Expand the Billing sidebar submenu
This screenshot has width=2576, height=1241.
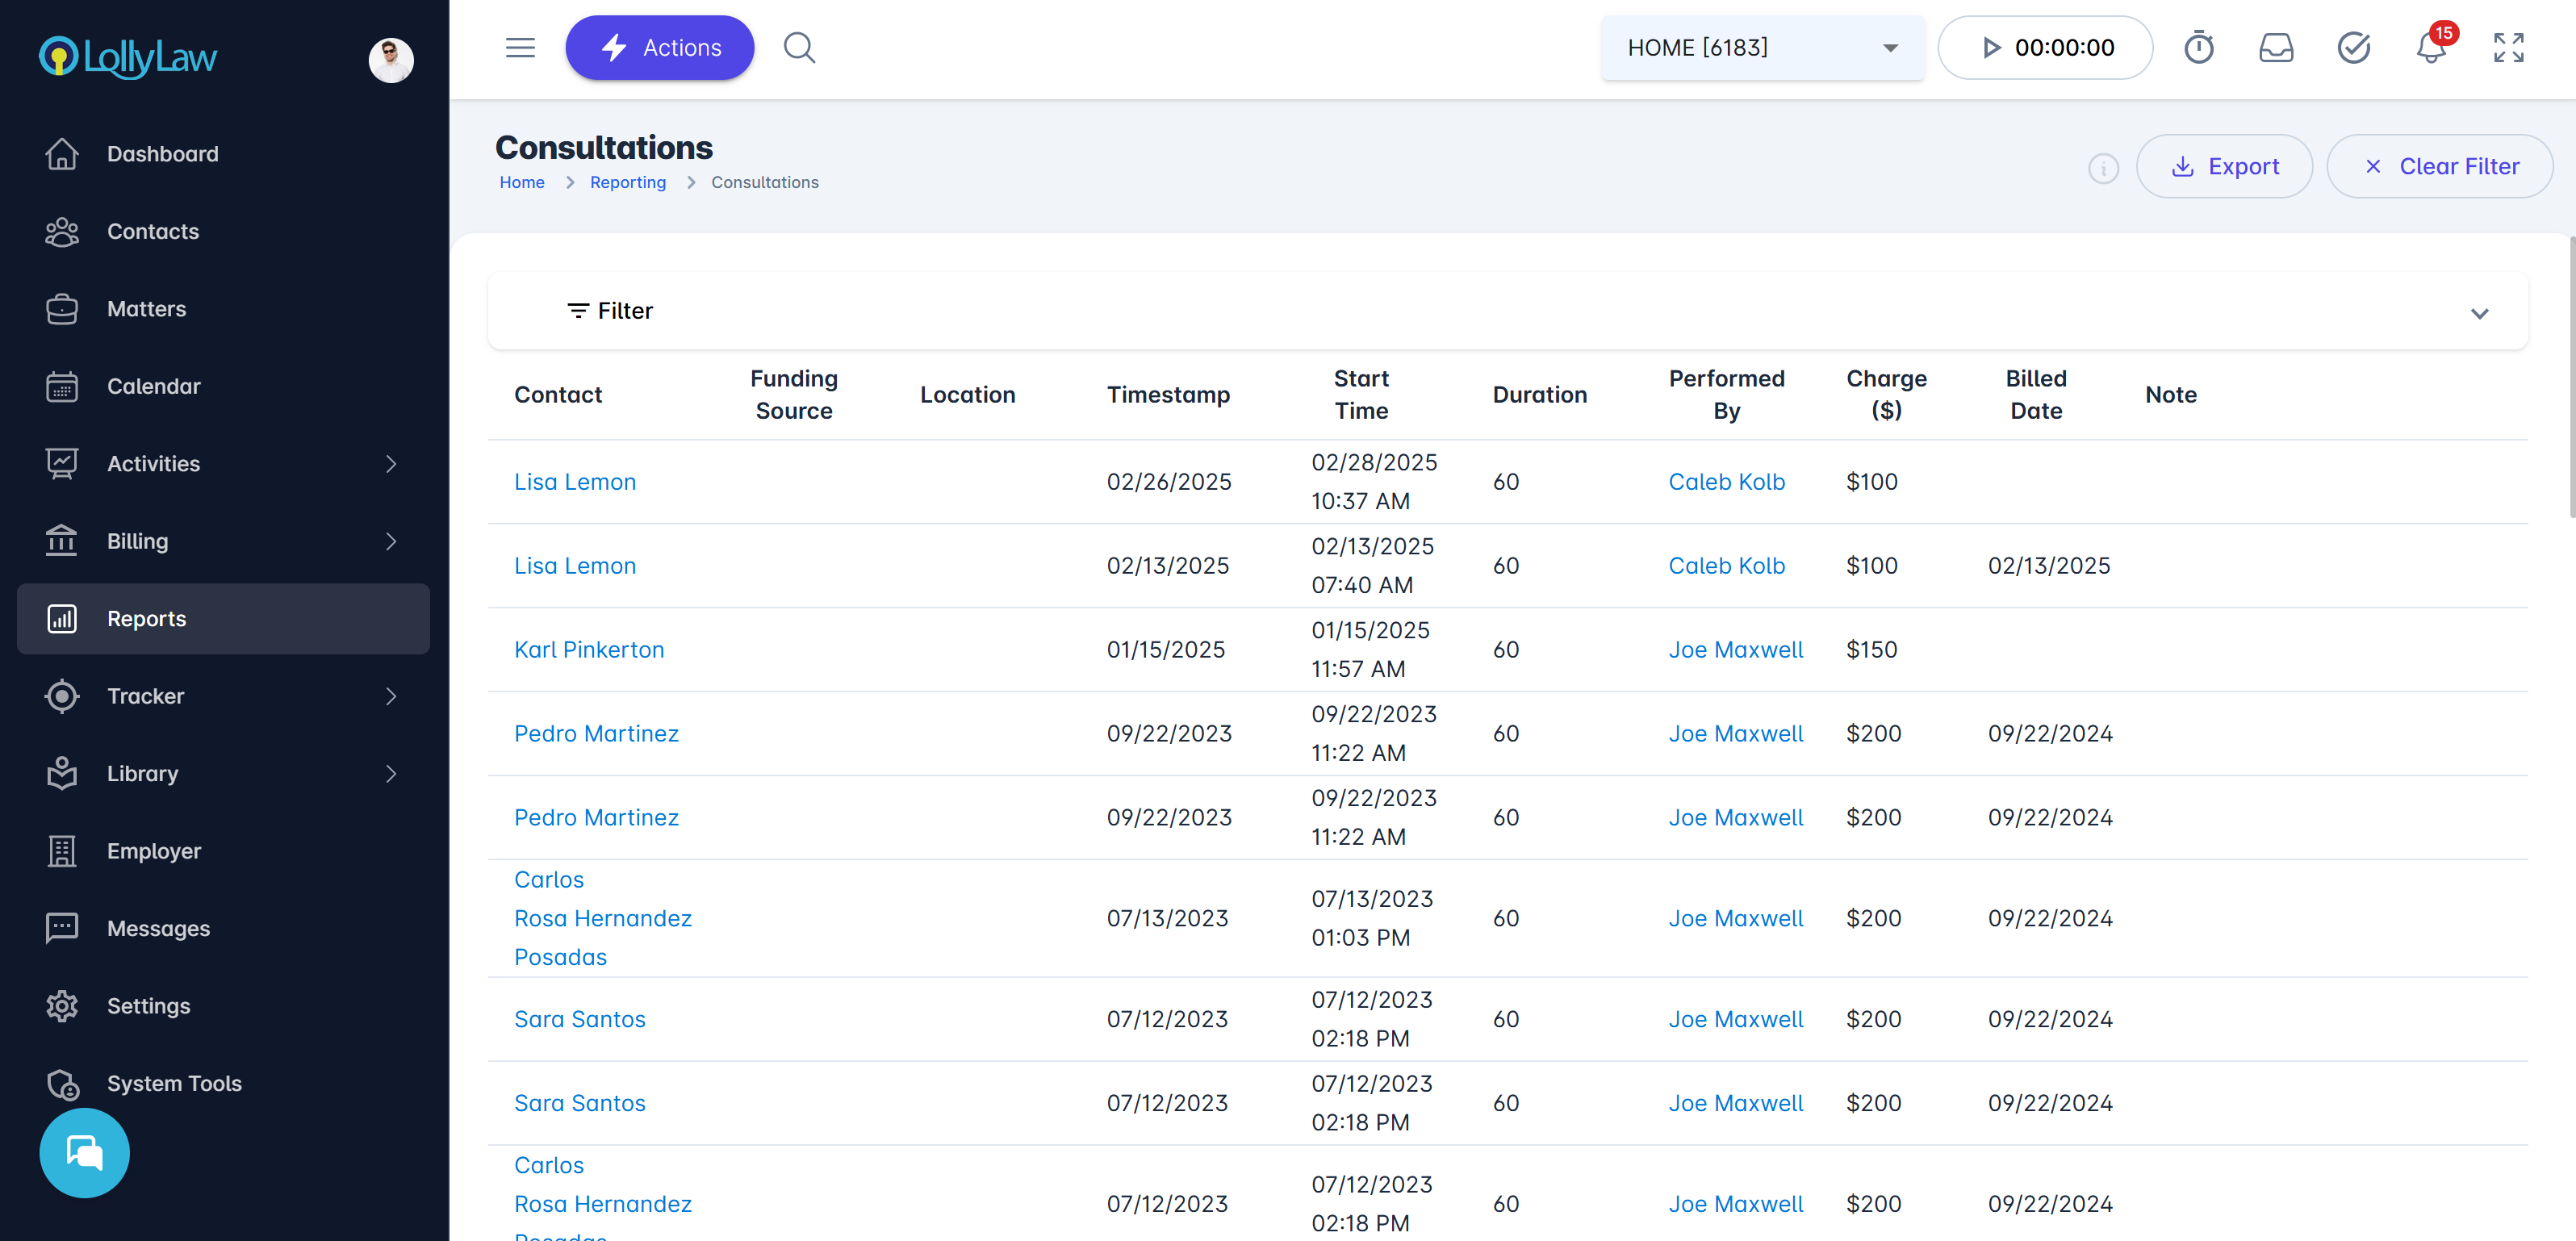point(390,541)
